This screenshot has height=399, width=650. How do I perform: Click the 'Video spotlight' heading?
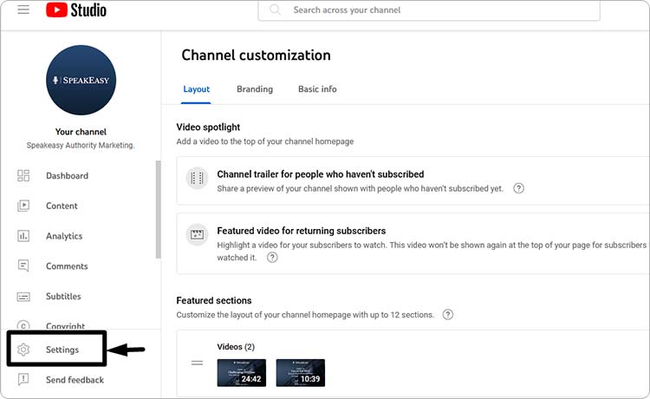(x=208, y=127)
